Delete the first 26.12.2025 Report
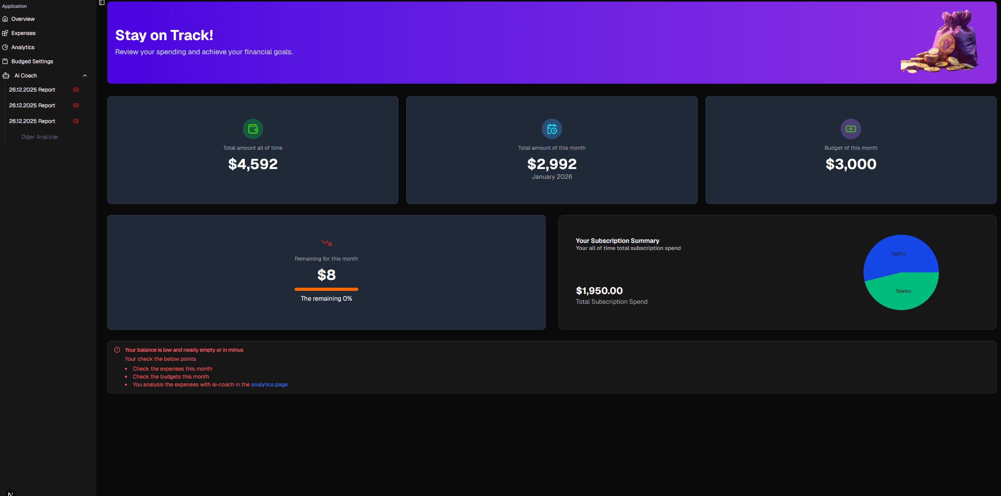 [76, 90]
